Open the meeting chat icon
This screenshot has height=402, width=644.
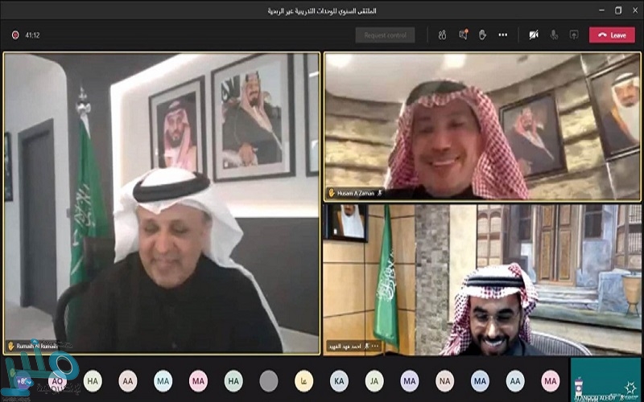463,35
